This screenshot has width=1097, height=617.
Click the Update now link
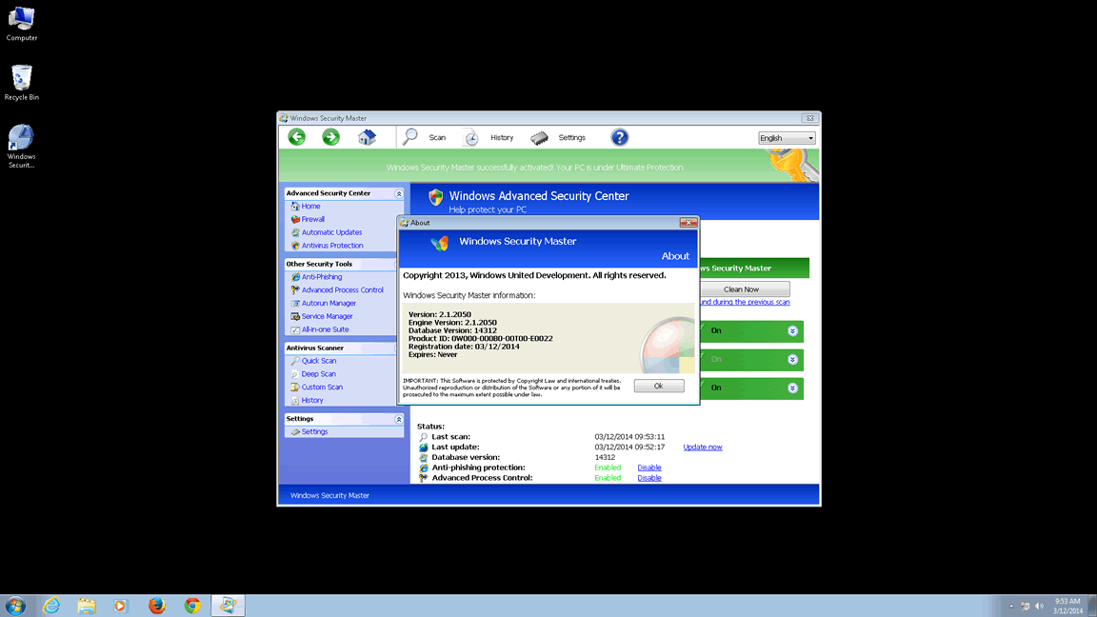tap(703, 447)
